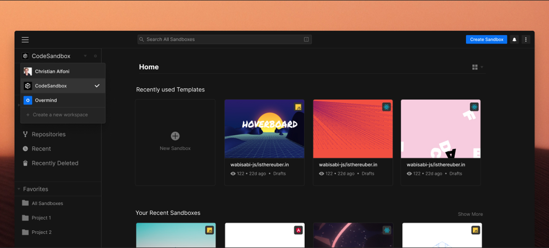The height and width of the screenshot is (248, 549).
Task: Click the views eye icon under red striped template
Action: 321,174
